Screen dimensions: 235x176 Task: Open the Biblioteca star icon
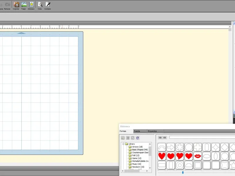31,6
